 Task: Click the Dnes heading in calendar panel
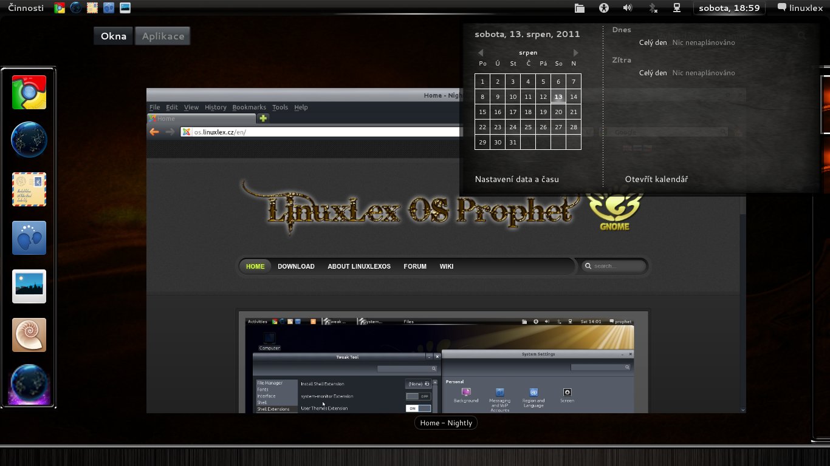[x=622, y=30]
